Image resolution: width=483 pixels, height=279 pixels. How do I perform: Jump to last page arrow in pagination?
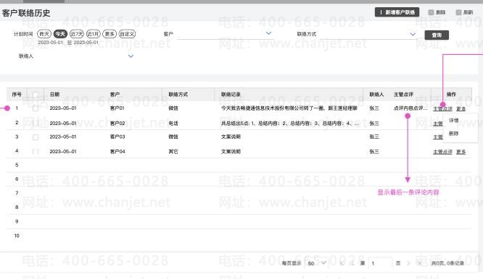coord(419,263)
